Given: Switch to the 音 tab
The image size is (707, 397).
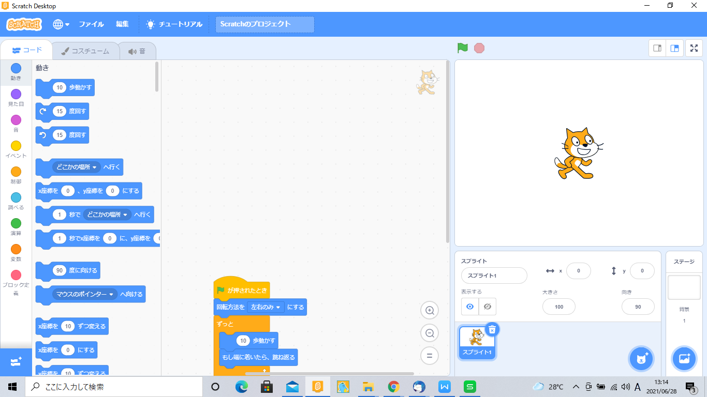Looking at the screenshot, I should coord(137,51).
